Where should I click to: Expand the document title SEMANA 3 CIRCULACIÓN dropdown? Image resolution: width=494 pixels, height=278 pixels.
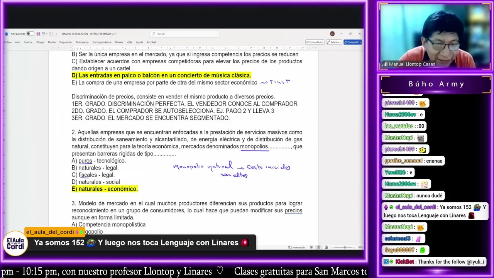click(115, 34)
